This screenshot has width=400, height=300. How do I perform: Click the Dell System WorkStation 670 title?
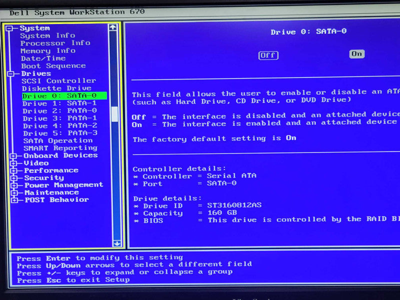pos(77,12)
